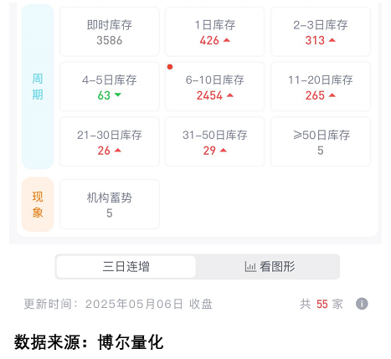
Task: Click the red up arrow beside 313
Action: [332, 40]
